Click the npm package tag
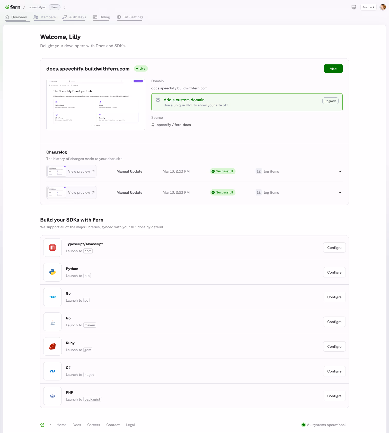 tap(88, 251)
